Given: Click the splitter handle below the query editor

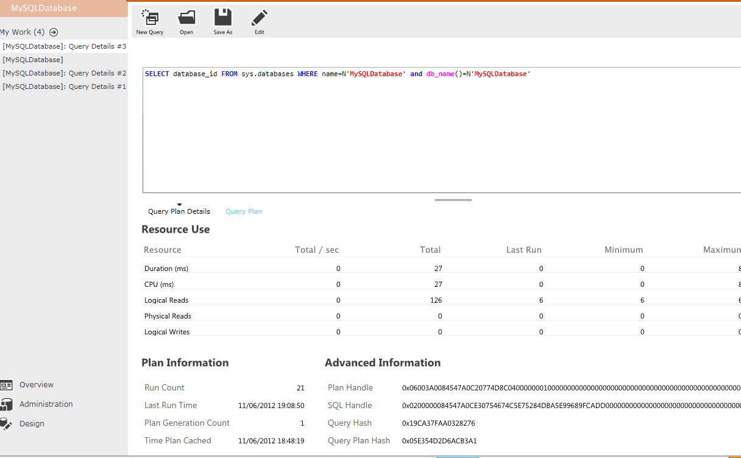Looking at the screenshot, I should (453, 200).
